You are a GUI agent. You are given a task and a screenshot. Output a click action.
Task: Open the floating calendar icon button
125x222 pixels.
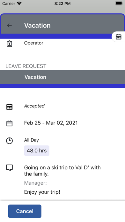pyautogui.click(x=119, y=37)
